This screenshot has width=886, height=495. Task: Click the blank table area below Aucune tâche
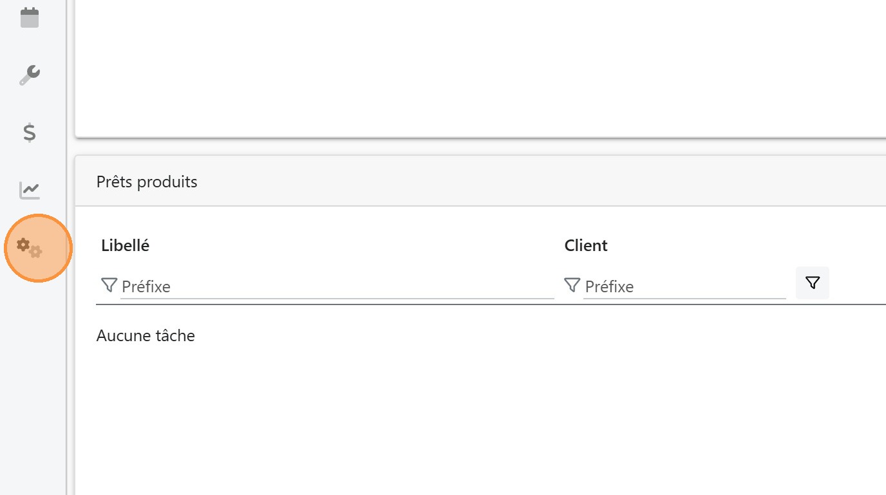[480, 418]
